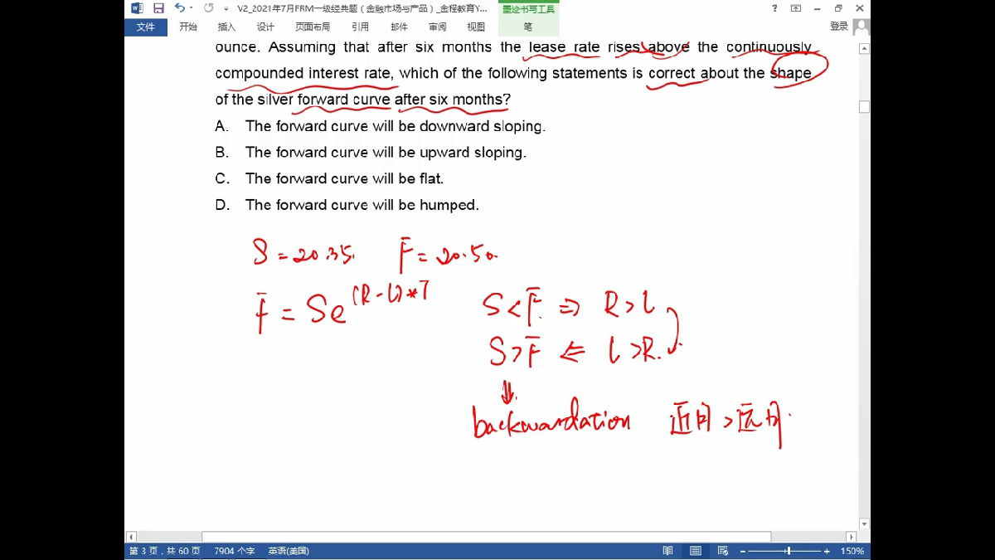The height and width of the screenshot is (560, 995).
Task: Switch to Read Mode view icon
Action: pyautogui.click(x=667, y=551)
